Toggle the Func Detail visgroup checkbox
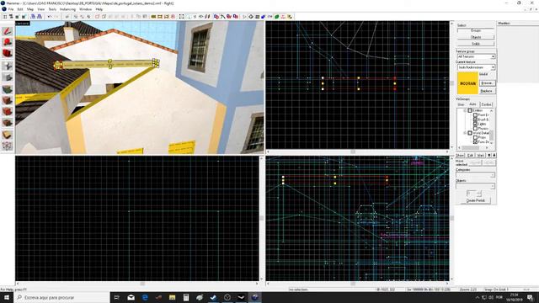This screenshot has width=539, height=303. click(475, 142)
